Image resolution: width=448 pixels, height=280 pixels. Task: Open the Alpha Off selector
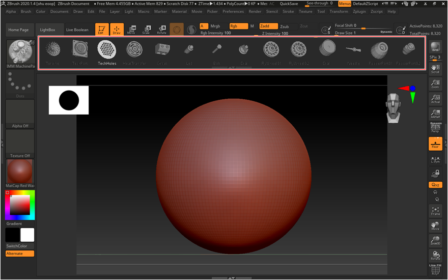click(20, 113)
